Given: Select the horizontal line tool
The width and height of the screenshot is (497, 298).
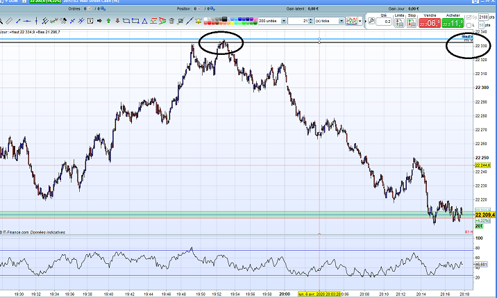Looking at the screenshot, I should (27, 21).
